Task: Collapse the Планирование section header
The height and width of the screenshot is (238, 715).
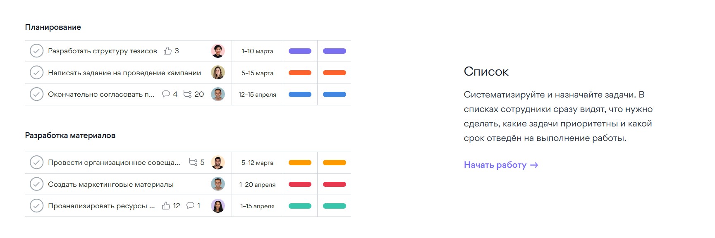Action: (x=53, y=27)
